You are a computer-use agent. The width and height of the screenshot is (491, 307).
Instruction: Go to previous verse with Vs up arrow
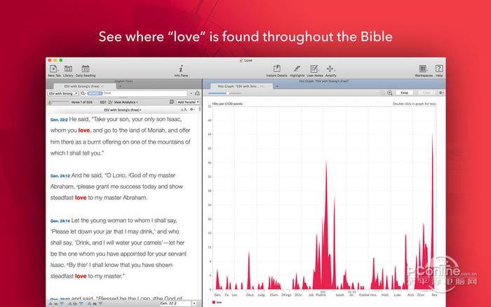51,303
